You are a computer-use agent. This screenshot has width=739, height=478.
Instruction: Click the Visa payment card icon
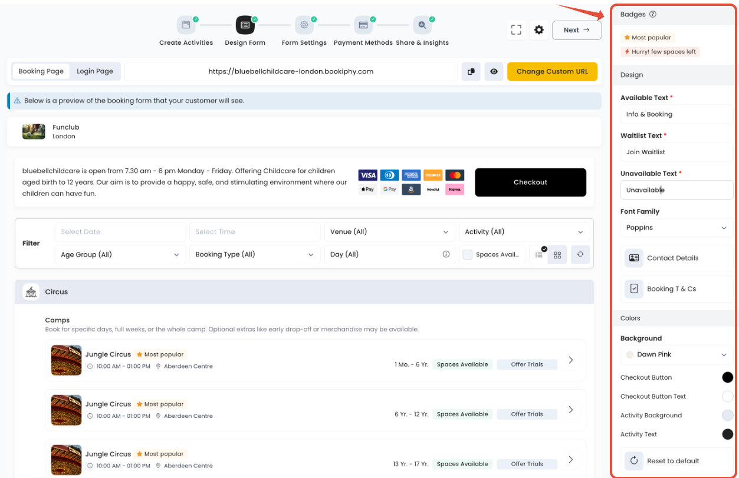pyautogui.click(x=367, y=175)
